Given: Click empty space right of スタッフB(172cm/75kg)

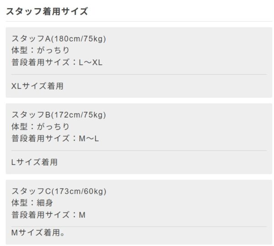Looking at the screenshot, I should 191,114.
